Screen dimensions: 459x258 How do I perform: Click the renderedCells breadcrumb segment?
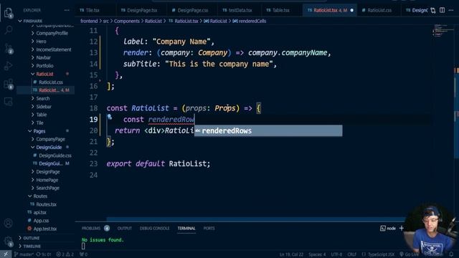point(252,21)
